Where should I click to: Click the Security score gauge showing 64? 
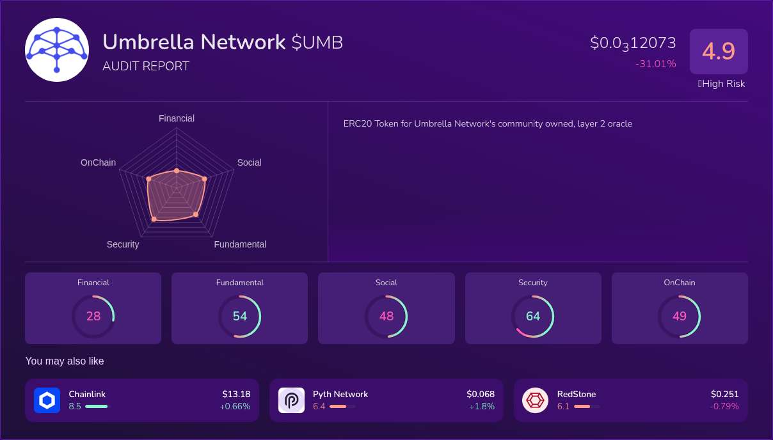[533, 316]
